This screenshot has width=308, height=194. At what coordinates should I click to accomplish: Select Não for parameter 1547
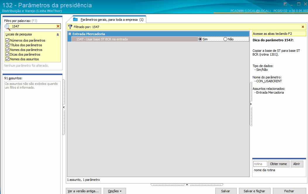(225, 39)
